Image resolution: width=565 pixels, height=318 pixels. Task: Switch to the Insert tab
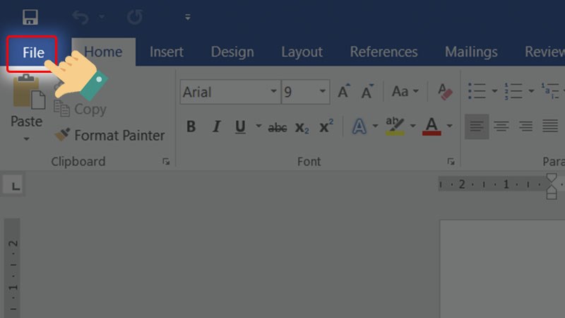[166, 52]
